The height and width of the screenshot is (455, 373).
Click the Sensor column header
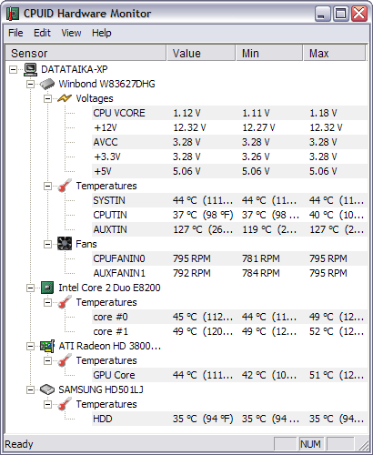(86, 53)
